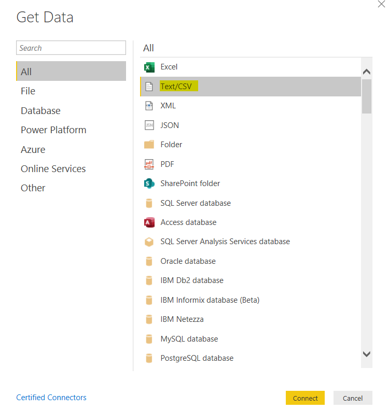Click the XML file icon
The image size is (388, 410).
(149, 106)
